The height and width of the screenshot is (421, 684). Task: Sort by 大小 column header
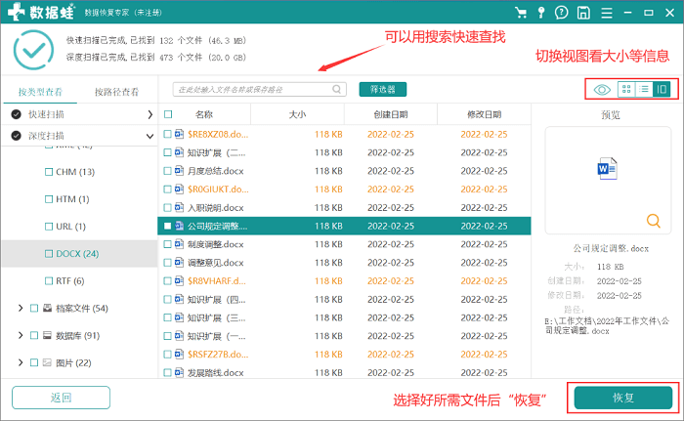click(297, 114)
